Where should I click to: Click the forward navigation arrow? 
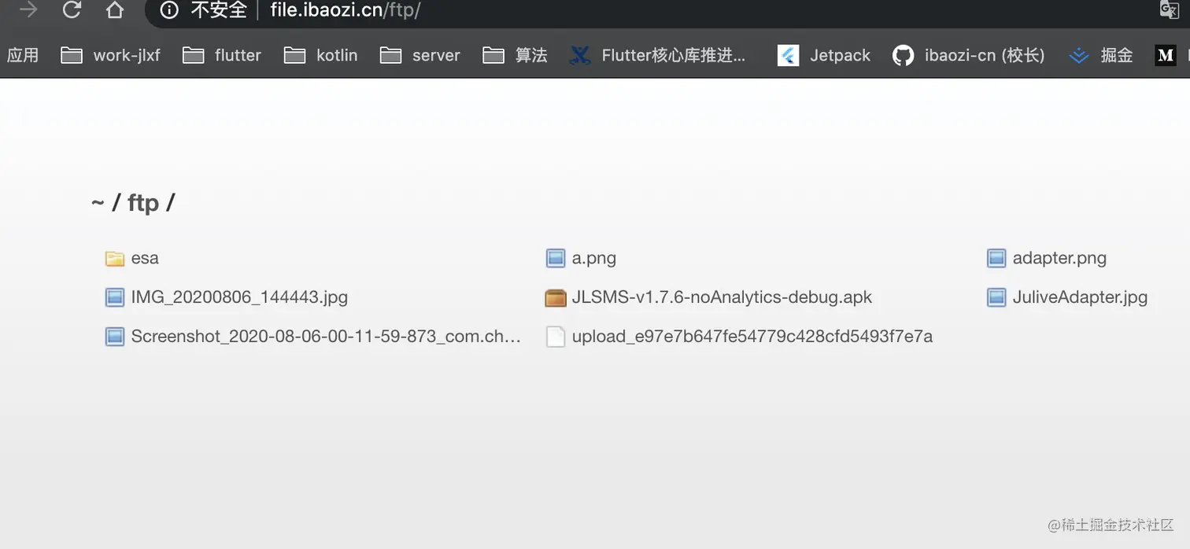[28, 10]
